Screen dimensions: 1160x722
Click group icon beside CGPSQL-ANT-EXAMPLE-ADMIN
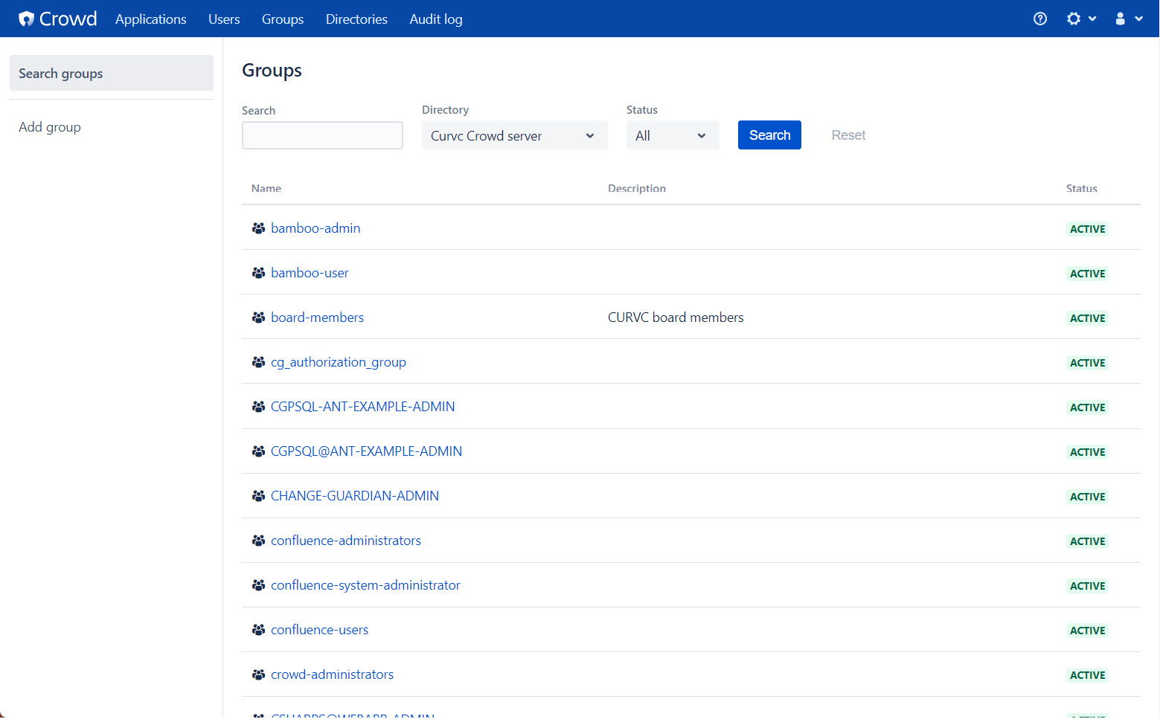pos(258,407)
